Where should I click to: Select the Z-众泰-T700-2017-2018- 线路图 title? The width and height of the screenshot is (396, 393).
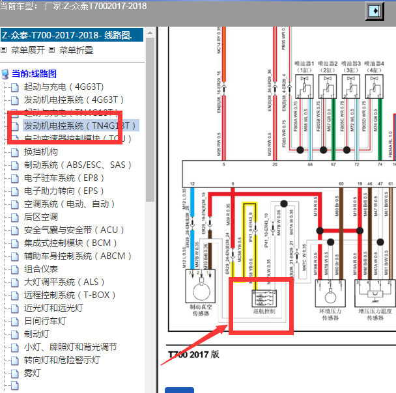pyautogui.click(x=72, y=35)
